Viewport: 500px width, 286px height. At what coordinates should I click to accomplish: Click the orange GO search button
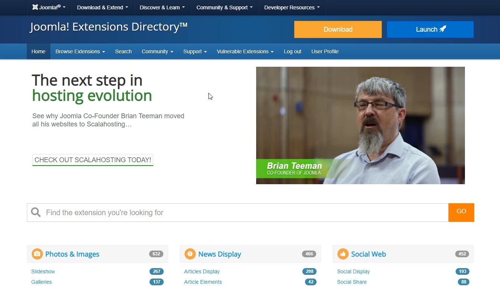click(461, 213)
